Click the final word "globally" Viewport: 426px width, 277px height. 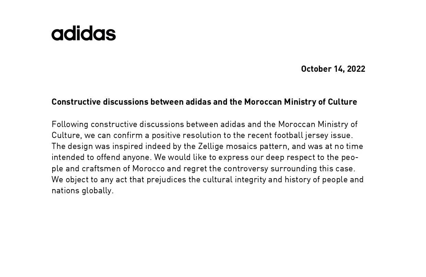click(x=97, y=191)
